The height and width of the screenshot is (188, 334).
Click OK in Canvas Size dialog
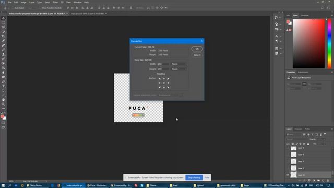pos(197,49)
